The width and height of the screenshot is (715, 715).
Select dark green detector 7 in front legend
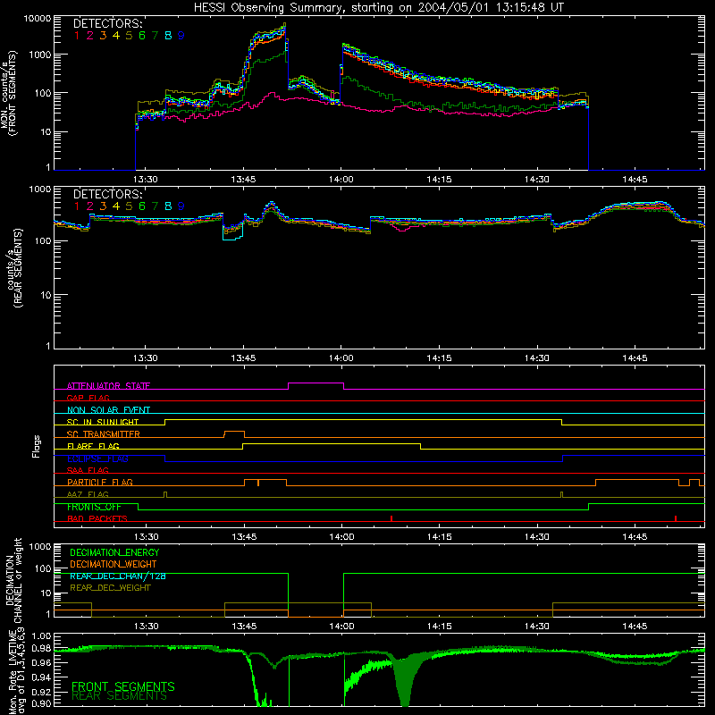pos(155,36)
